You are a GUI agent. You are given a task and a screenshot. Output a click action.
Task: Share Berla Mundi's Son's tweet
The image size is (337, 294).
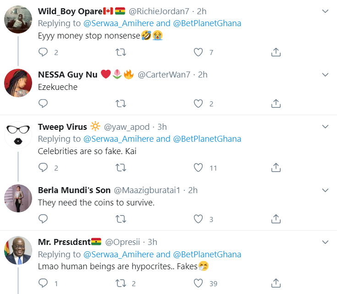point(276,219)
